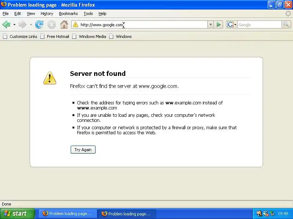Click the Windows Start button
Screen dimensions: 293x219
[x=18, y=214]
